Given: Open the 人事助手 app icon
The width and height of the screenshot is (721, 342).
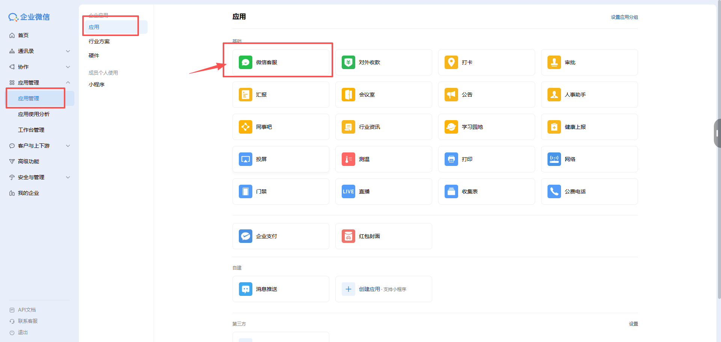Looking at the screenshot, I should (x=554, y=95).
